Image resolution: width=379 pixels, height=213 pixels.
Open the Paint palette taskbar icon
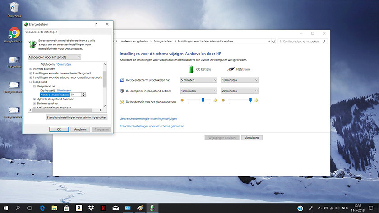tap(140, 208)
